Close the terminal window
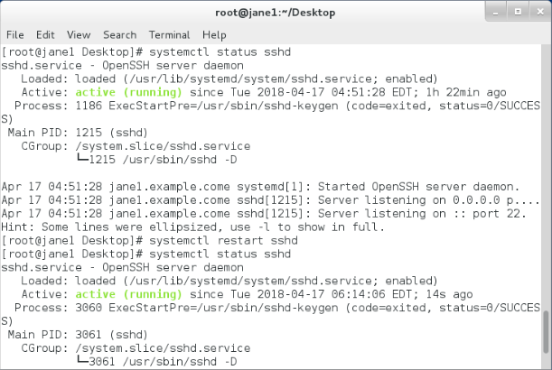 coord(540,12)
